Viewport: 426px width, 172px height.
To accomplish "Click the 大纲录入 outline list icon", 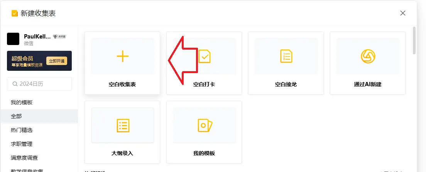I will tap(123, 125).
